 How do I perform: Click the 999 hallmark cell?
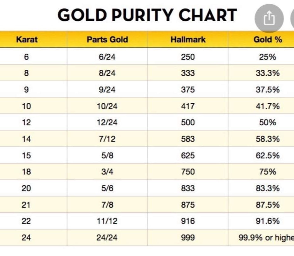(188, 237)
